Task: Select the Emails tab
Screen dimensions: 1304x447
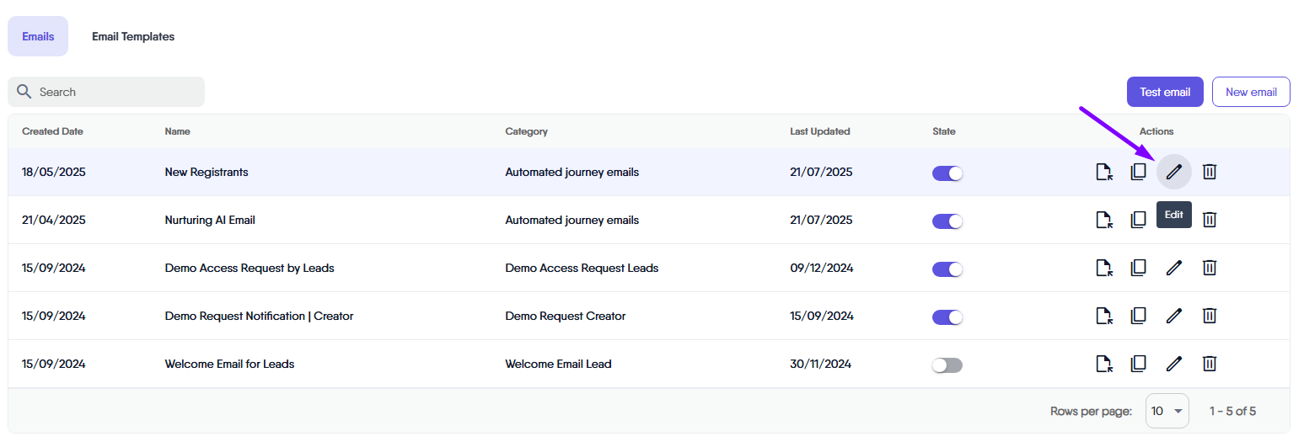Action: [38, 36]
